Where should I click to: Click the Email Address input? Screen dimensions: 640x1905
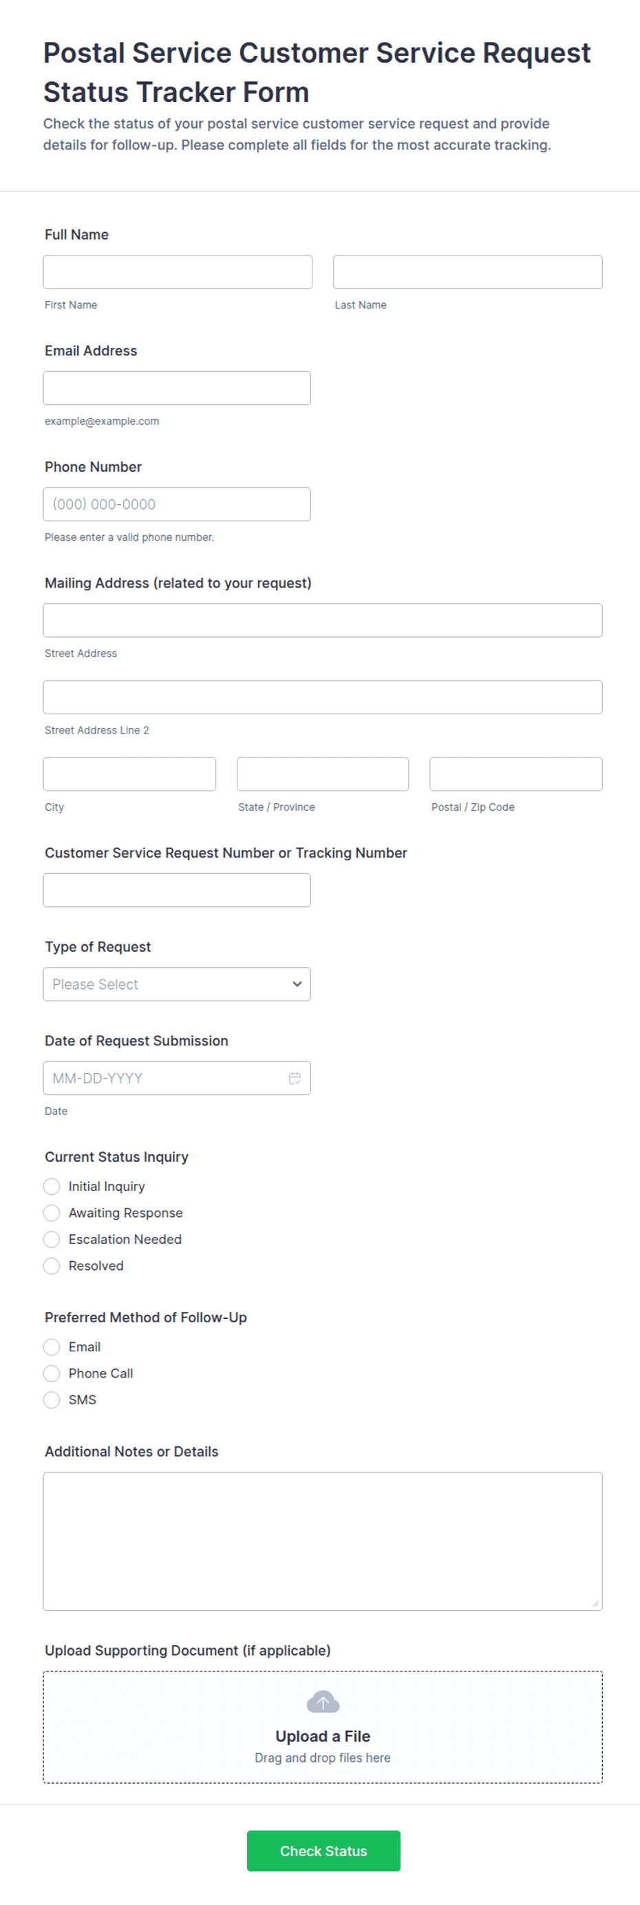tap(177, 388)
